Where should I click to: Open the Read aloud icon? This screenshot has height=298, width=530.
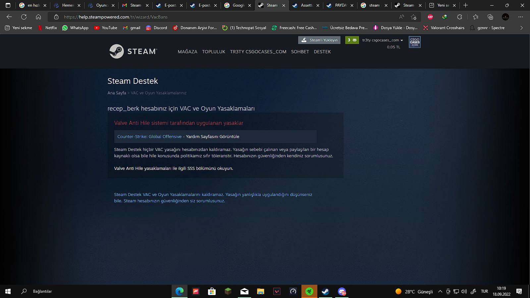(401, 17)
